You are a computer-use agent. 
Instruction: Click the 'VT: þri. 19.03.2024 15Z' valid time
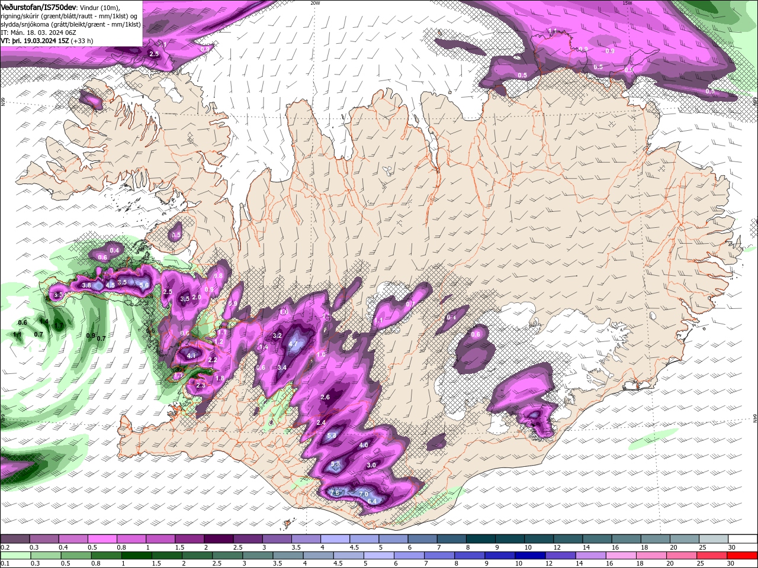pyautogui.click(x=35, y=41)
